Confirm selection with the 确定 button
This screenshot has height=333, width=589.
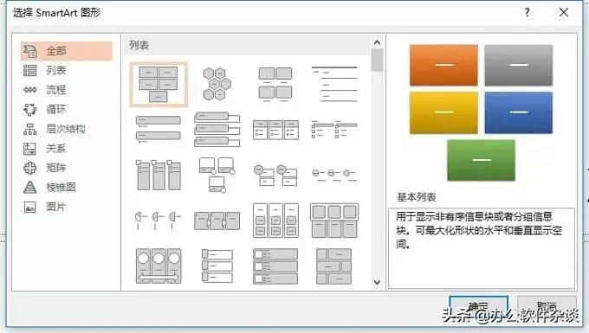tap(478, 308)
